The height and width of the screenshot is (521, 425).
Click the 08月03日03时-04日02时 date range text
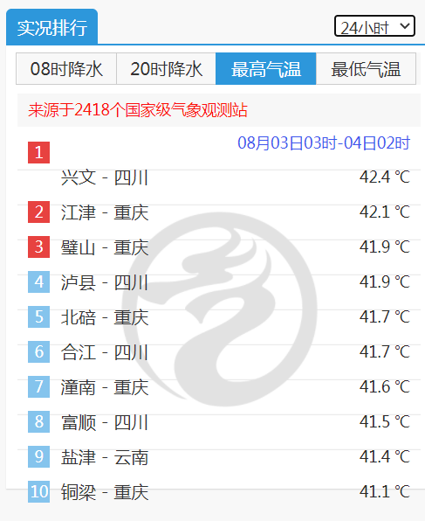(x=324, y=142)
